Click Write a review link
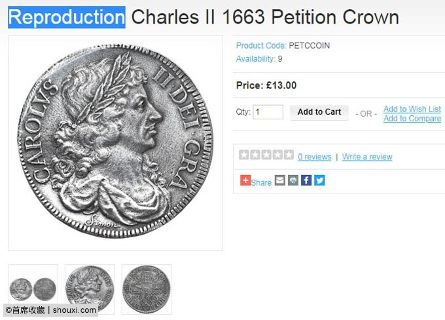Image resolution: width=445 pixels, height=320 pixels. [x=367, y=157]
